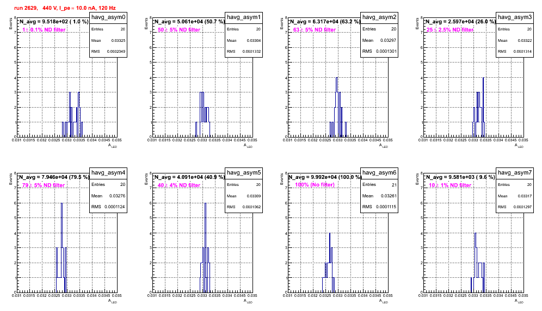Click the histogram bars in havg_asym2 plot
The width and height of the screenshot is (542, 311).
(x=338, y=108)
